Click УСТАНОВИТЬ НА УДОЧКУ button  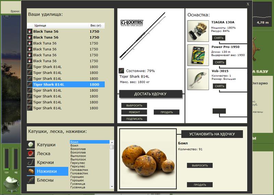[x=212, y=134]
